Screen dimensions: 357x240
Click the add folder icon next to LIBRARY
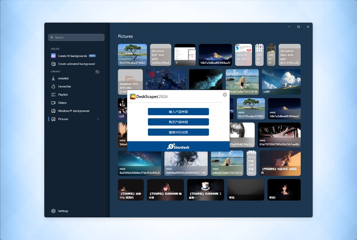tap(97, 72)
